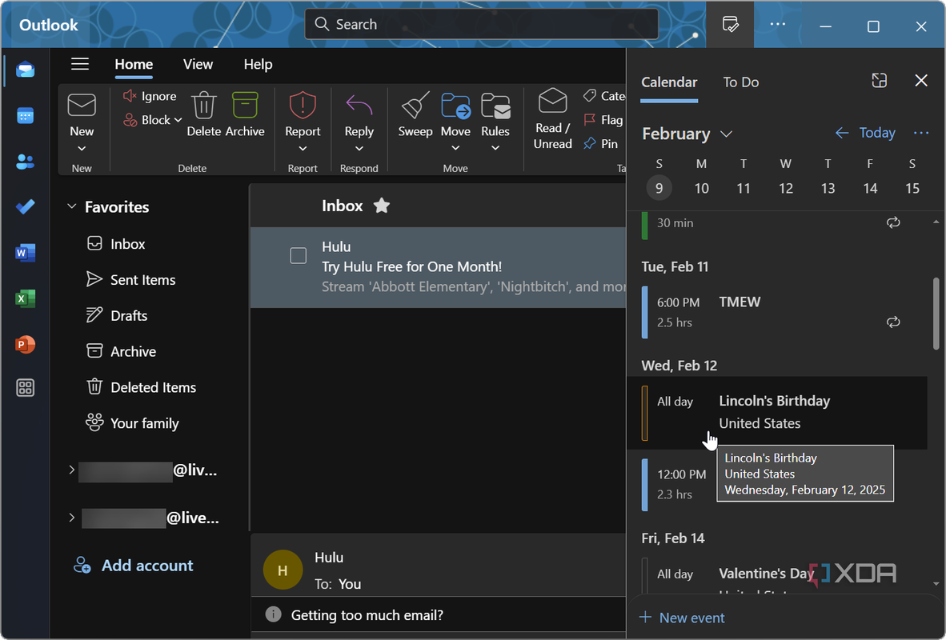946x640 pixels.
Task: Click the Rules icon
Action: [495, 106]
